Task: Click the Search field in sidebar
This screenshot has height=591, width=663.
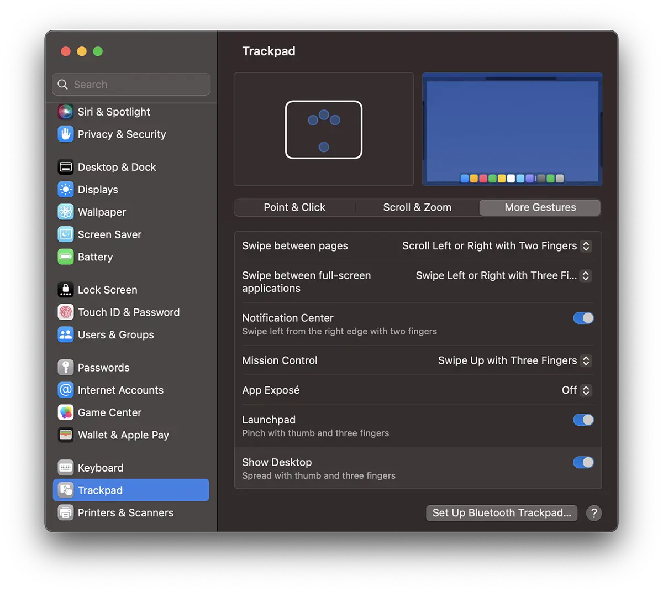Action: tap(131, 85)
